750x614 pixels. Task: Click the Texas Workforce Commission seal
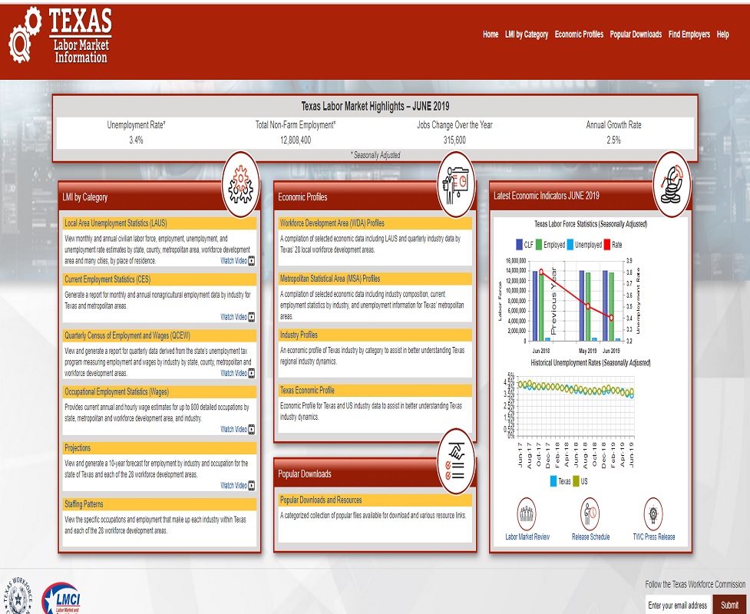(18, 596)
